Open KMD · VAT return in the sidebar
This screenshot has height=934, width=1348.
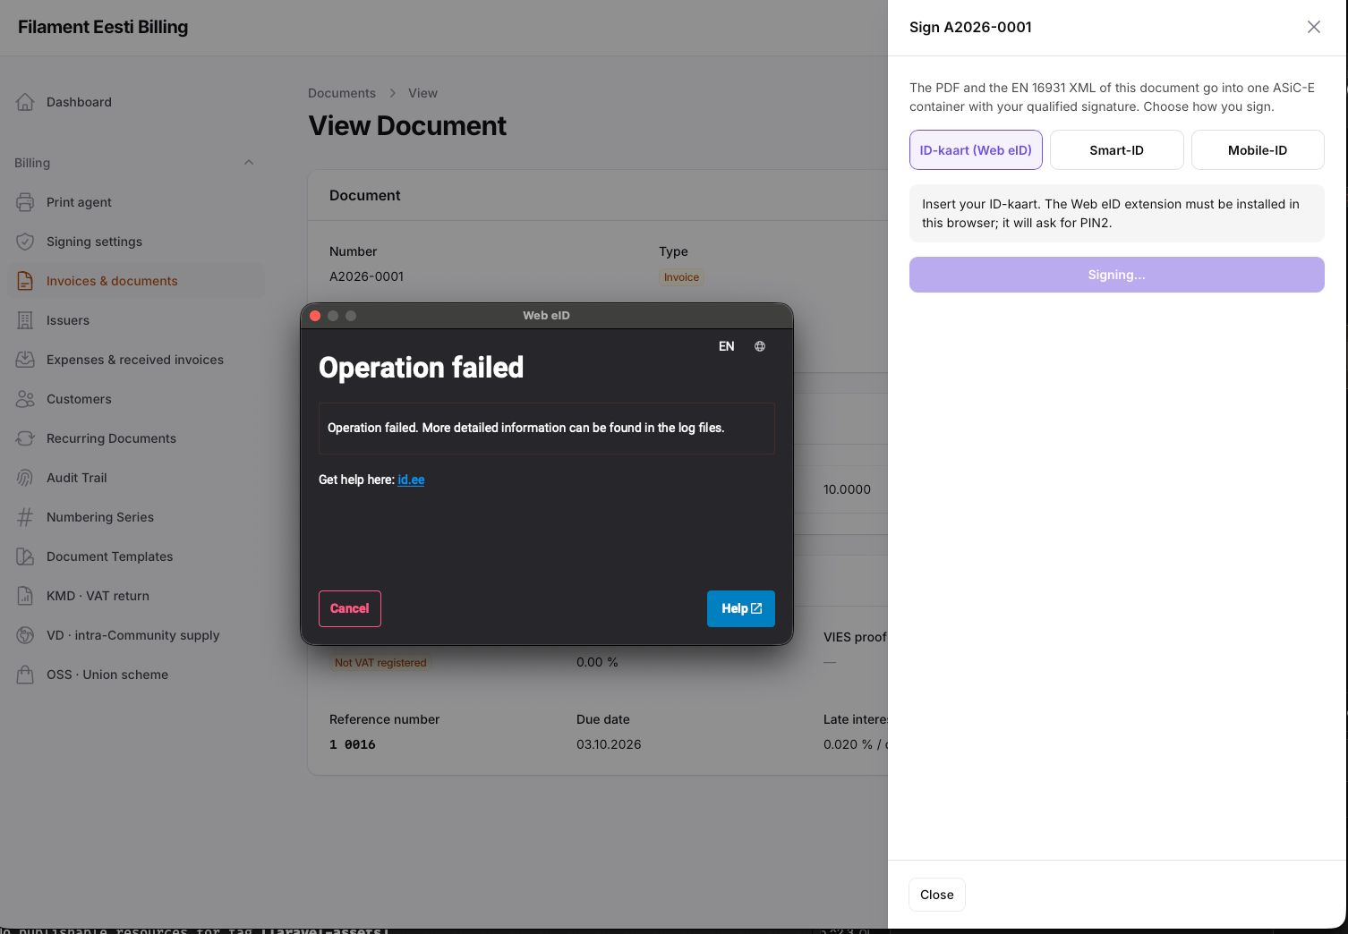[x=136, y=596]
